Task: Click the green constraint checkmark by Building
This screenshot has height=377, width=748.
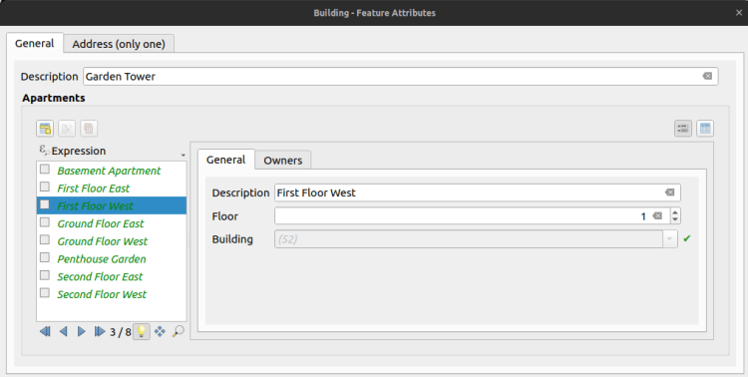Action: (x=687, y=238)
